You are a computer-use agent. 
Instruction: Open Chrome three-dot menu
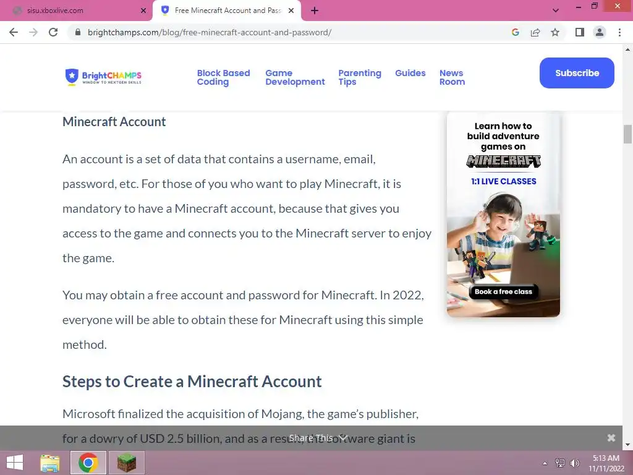pyautogui.click(x=619, y=32)
